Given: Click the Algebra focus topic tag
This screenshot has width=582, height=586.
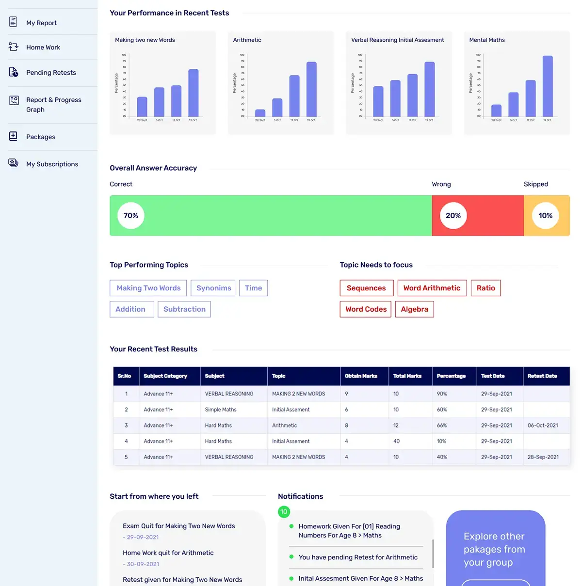Looking at the screenshot, I should (414, 309).
